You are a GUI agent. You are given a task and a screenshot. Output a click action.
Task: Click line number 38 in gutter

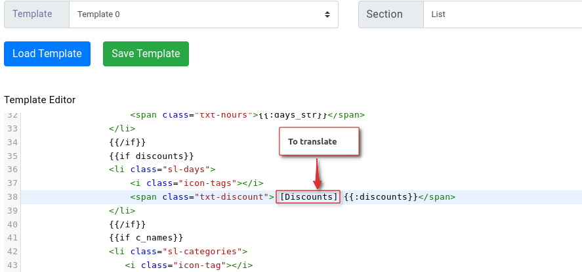[x=12, y=197]
